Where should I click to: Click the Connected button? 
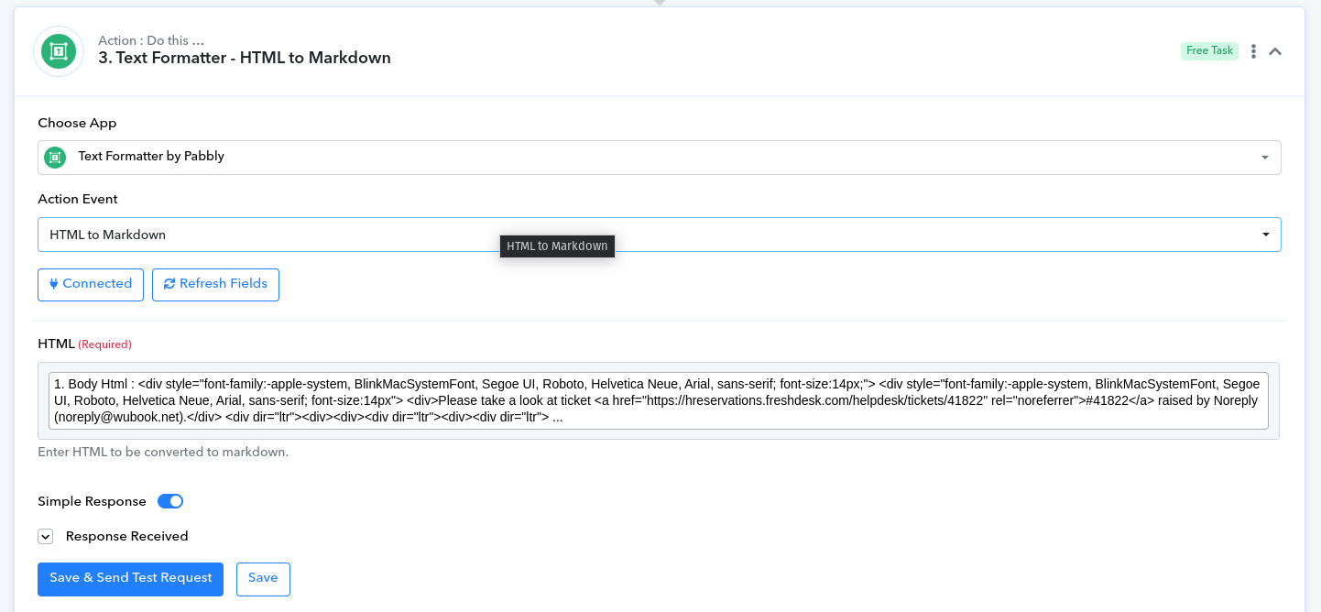coord(91,284)
